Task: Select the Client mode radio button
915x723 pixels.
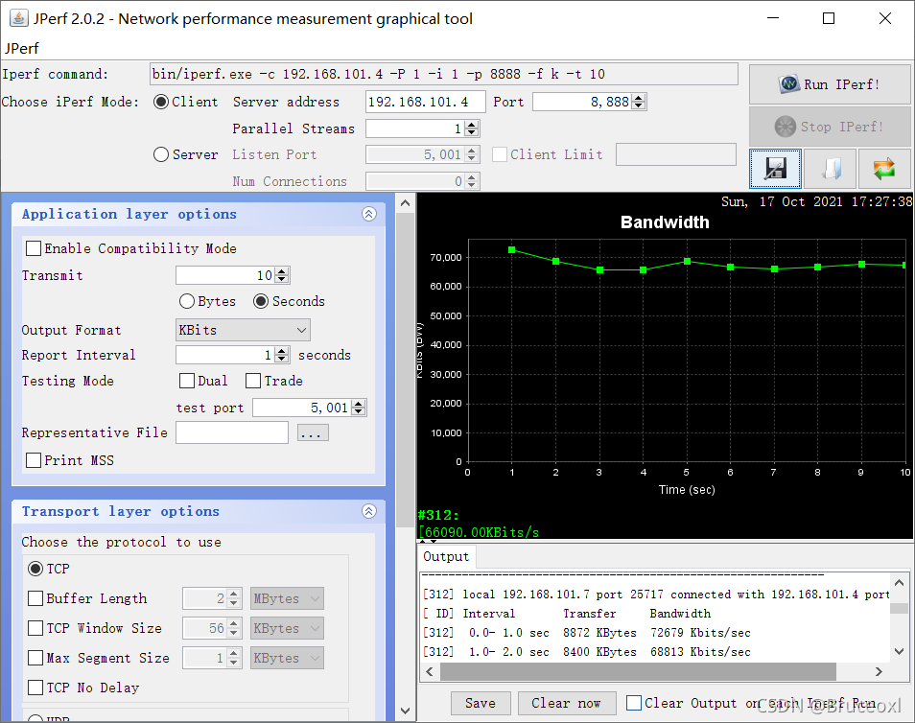Action: click(x=161, y=102)
